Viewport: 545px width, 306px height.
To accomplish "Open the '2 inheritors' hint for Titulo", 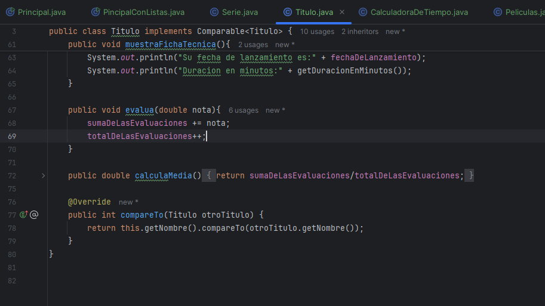I will (x=360, y=32).
